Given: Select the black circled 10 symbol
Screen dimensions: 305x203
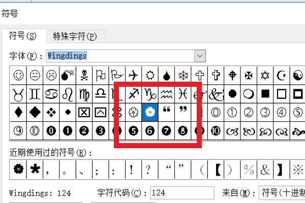Looking at the screenshot, I should click(x=216, y=131).
